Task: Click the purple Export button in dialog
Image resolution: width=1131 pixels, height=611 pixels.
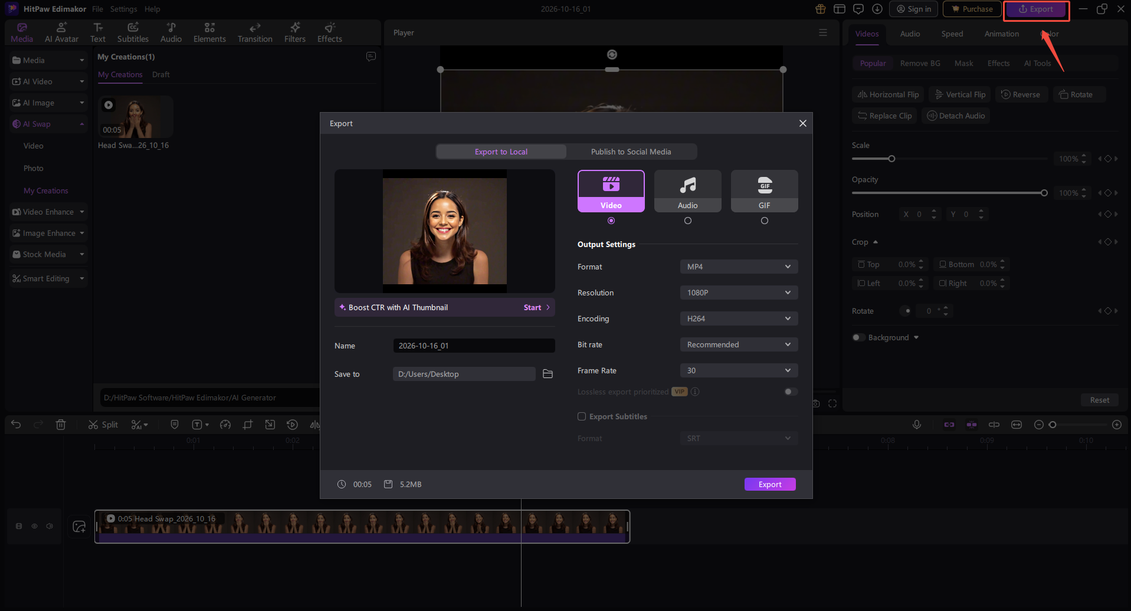Action: point(770,484)
